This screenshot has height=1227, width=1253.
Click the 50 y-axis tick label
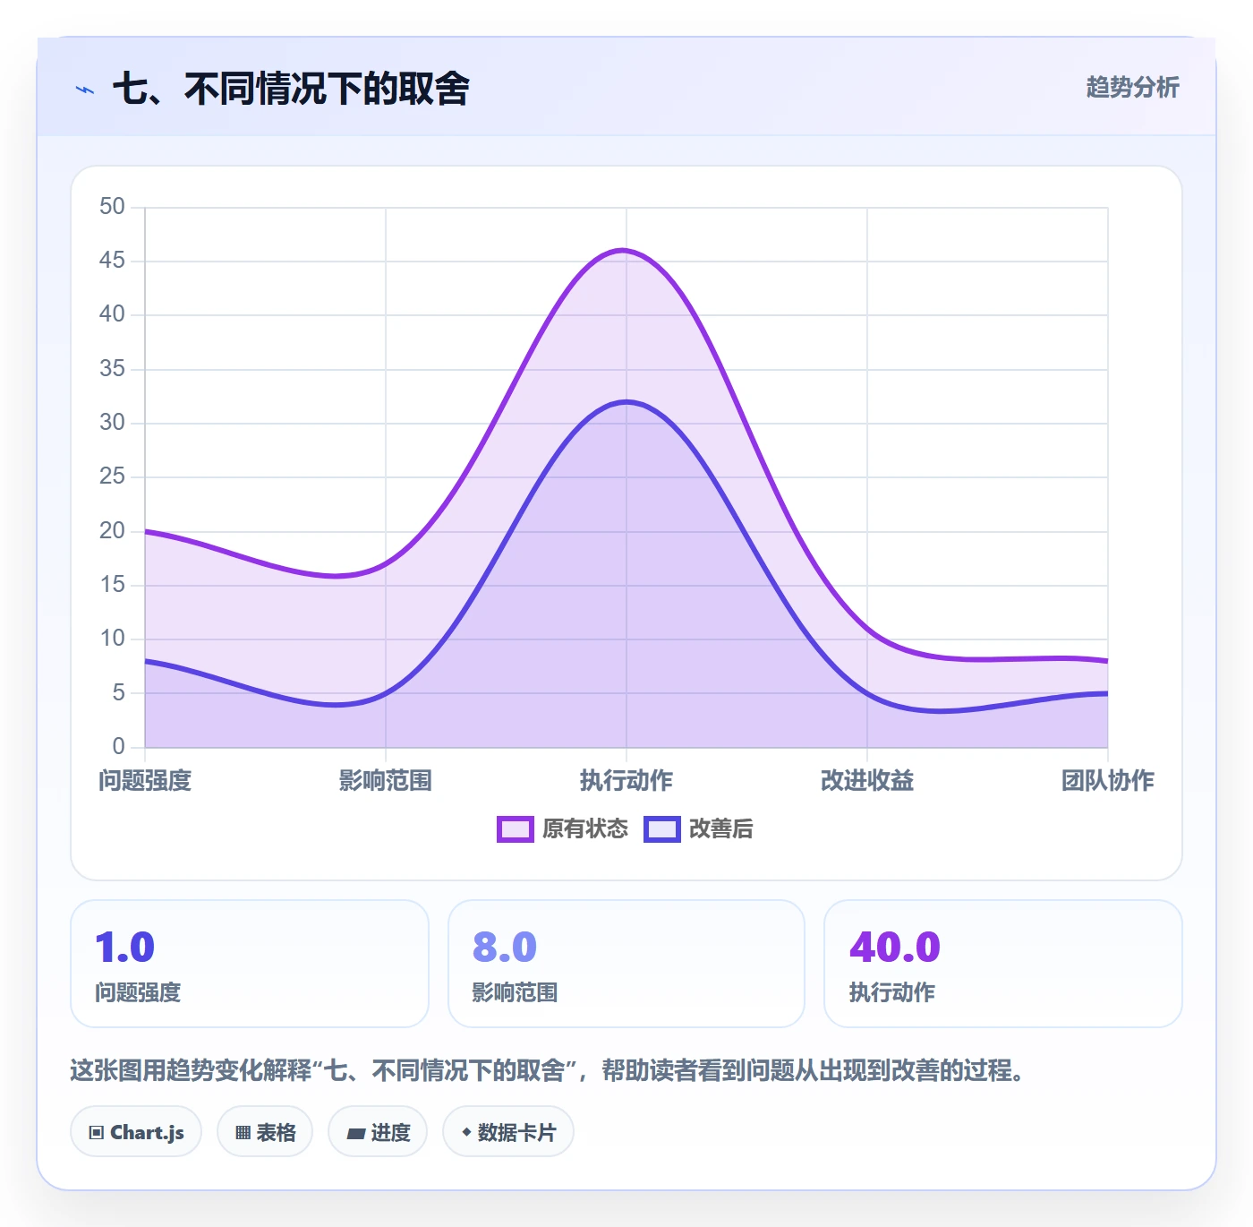point(112,207)
